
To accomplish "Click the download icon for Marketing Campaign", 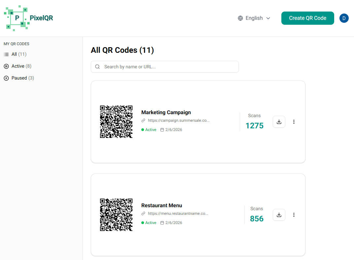I will [x=279, y=122].
